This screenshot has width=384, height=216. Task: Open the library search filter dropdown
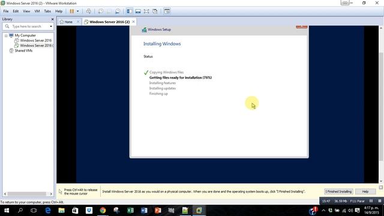[x=50, y=26]
